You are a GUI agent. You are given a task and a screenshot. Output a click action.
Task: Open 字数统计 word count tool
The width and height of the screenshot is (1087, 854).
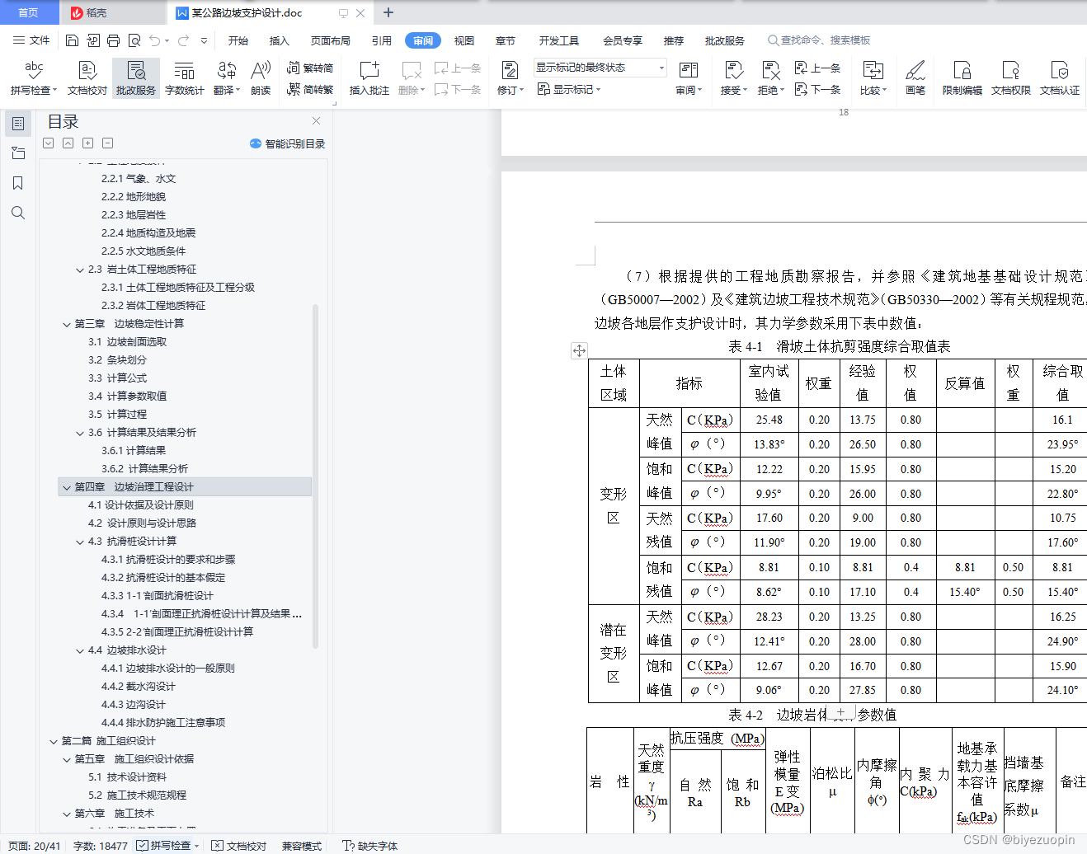click(185, 78)
